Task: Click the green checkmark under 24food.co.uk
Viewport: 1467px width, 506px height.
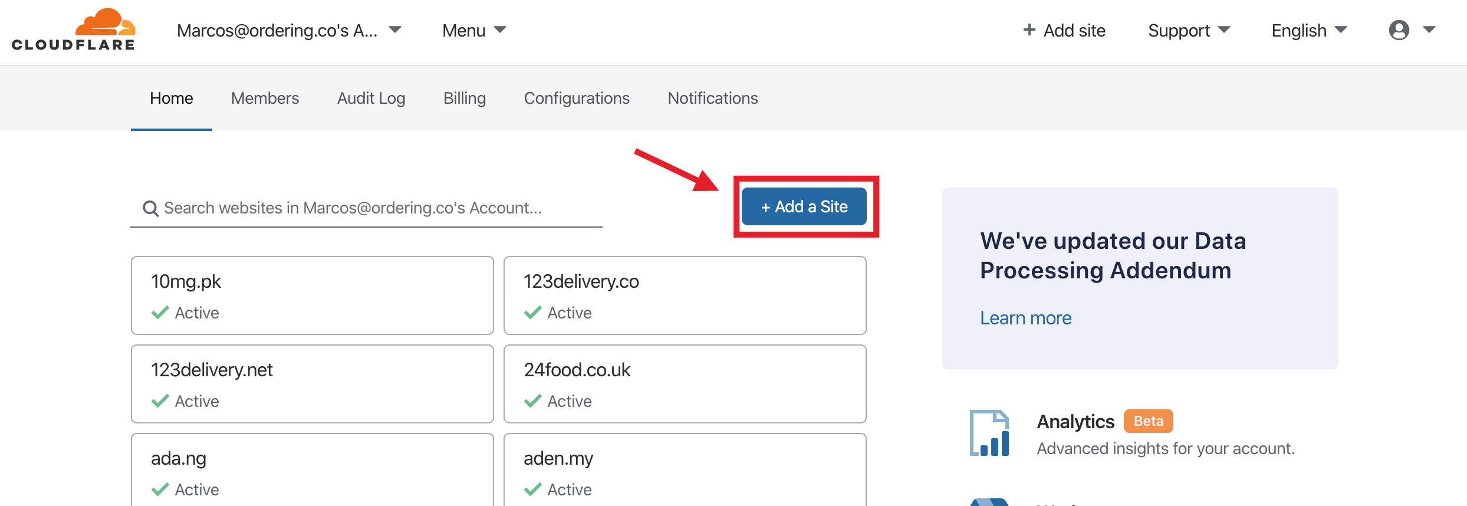Action: (x=533, y=401)
